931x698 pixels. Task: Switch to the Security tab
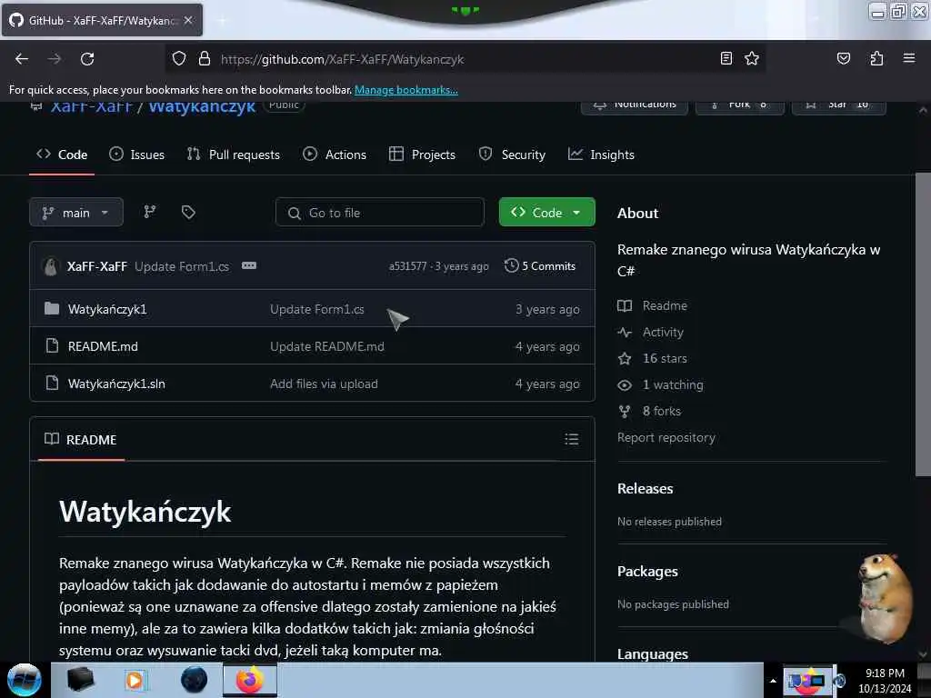(512, 155)
